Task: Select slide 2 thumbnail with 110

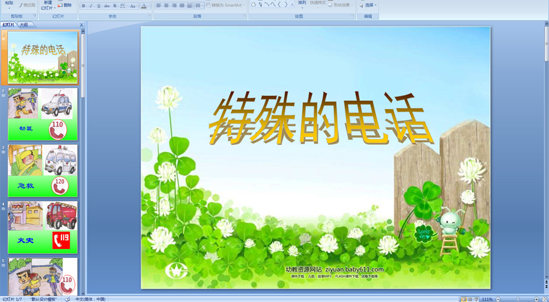Action: click(x=43, y=114)
